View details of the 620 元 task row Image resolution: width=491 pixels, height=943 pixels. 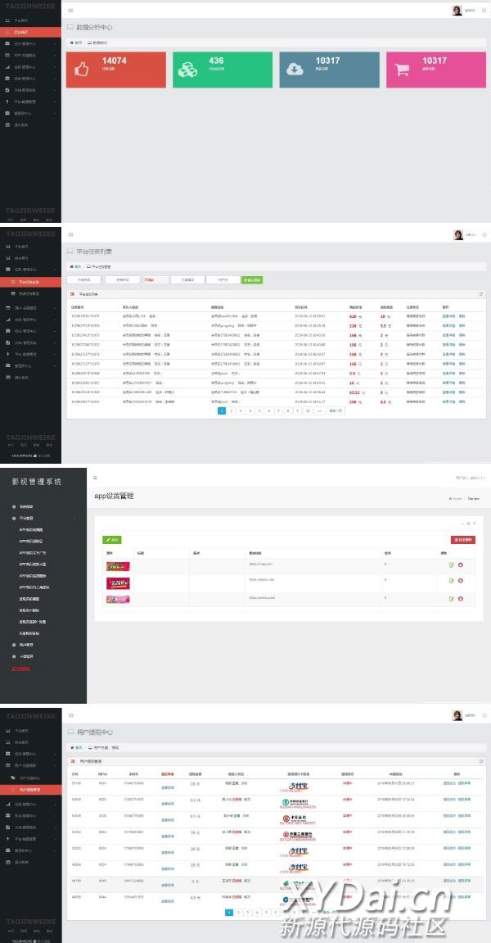click(x=448, y=315)
